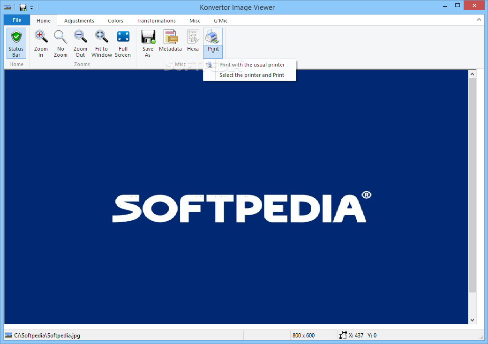The image size is (488, 344).
Task: Click the vertical scrollbar down arrow
Action: 472,320
